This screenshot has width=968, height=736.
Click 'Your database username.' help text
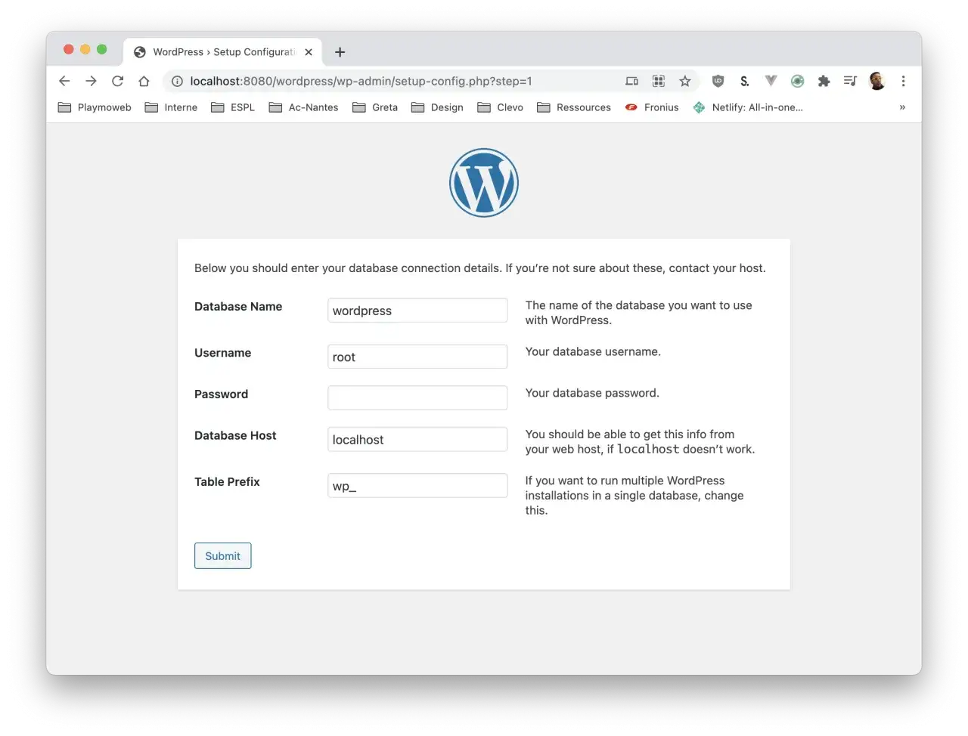tap(593, 351)
